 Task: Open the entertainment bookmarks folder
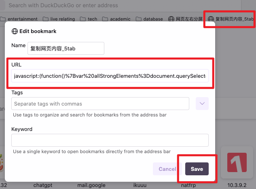(19, 19)
